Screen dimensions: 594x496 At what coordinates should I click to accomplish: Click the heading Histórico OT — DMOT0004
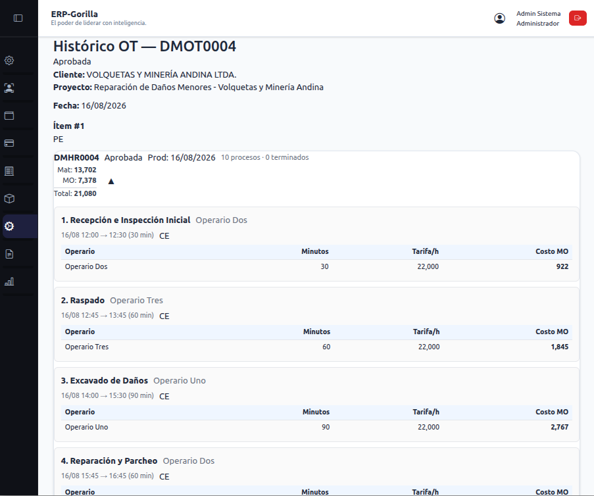tap(145, 46)
